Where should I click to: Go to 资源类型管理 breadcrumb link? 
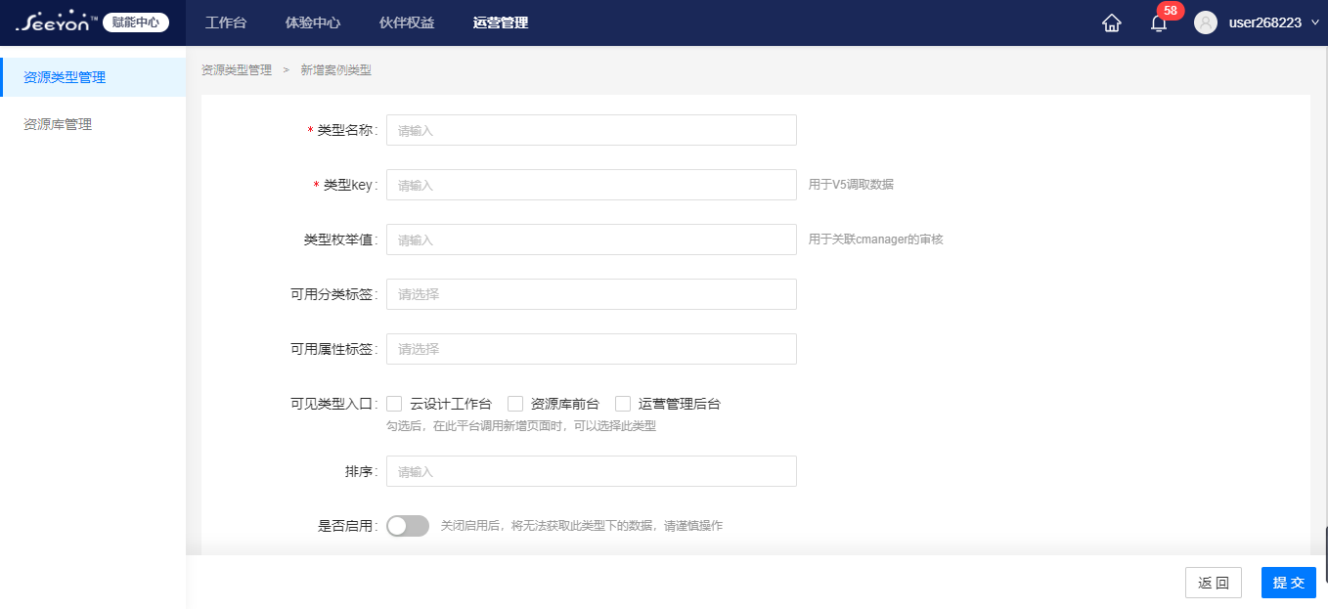[237, 70]
